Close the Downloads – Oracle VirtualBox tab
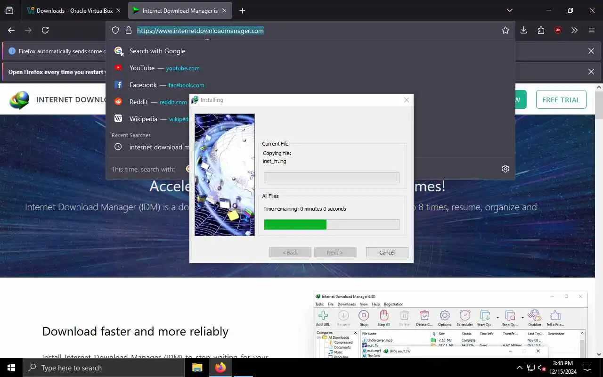The image size is (603, 377). click(118, 10)
